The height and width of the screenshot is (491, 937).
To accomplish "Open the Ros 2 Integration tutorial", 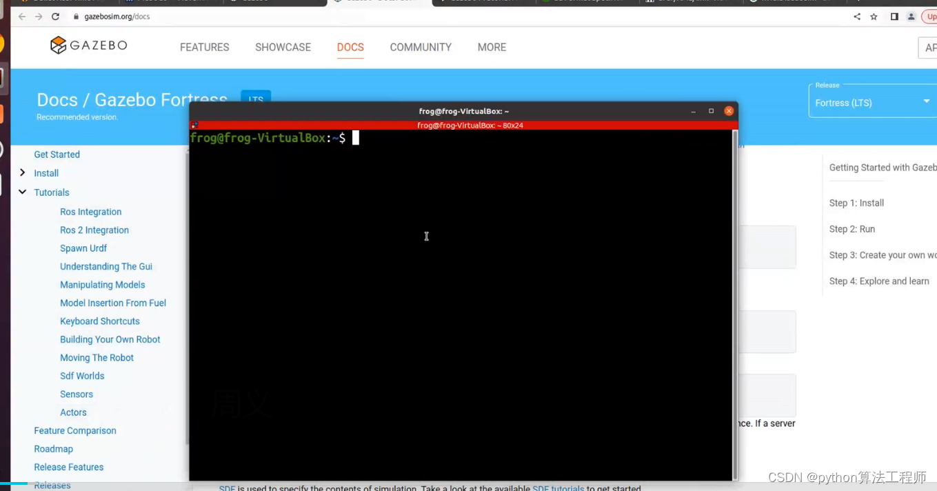I will point(94,230).
